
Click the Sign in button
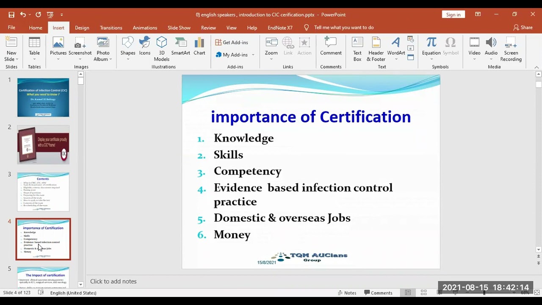pyautogui.click(x=453, y=15)
